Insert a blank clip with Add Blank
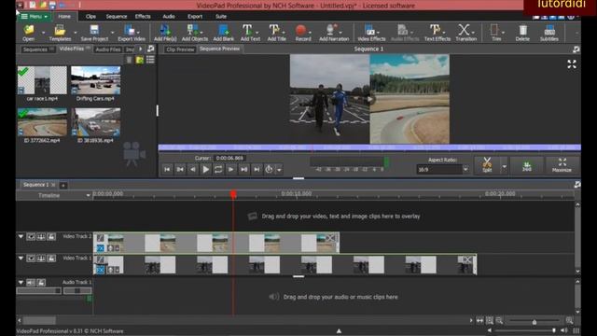This screenshot has width=597, height=336. coord(224,33)
